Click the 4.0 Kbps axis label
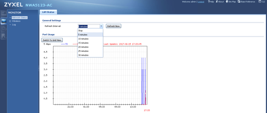Image resolution: width=267 pixels, height=113 pixels. [45, 58]
